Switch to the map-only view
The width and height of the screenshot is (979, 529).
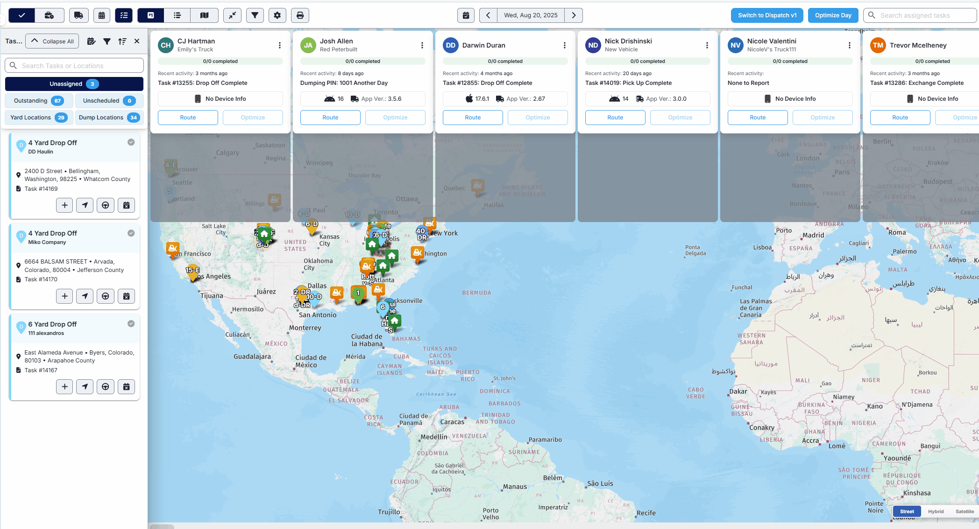click(x=204, y=15)
